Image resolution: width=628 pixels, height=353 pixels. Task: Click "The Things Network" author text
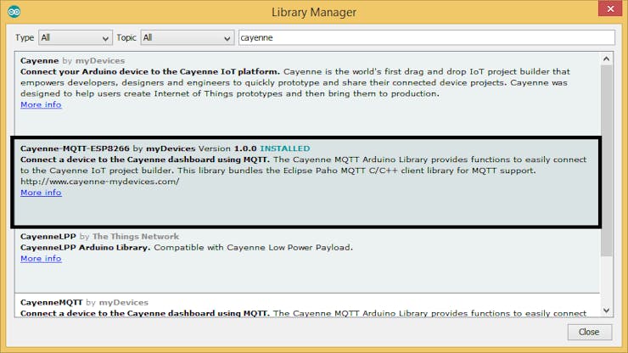[136, 237]
